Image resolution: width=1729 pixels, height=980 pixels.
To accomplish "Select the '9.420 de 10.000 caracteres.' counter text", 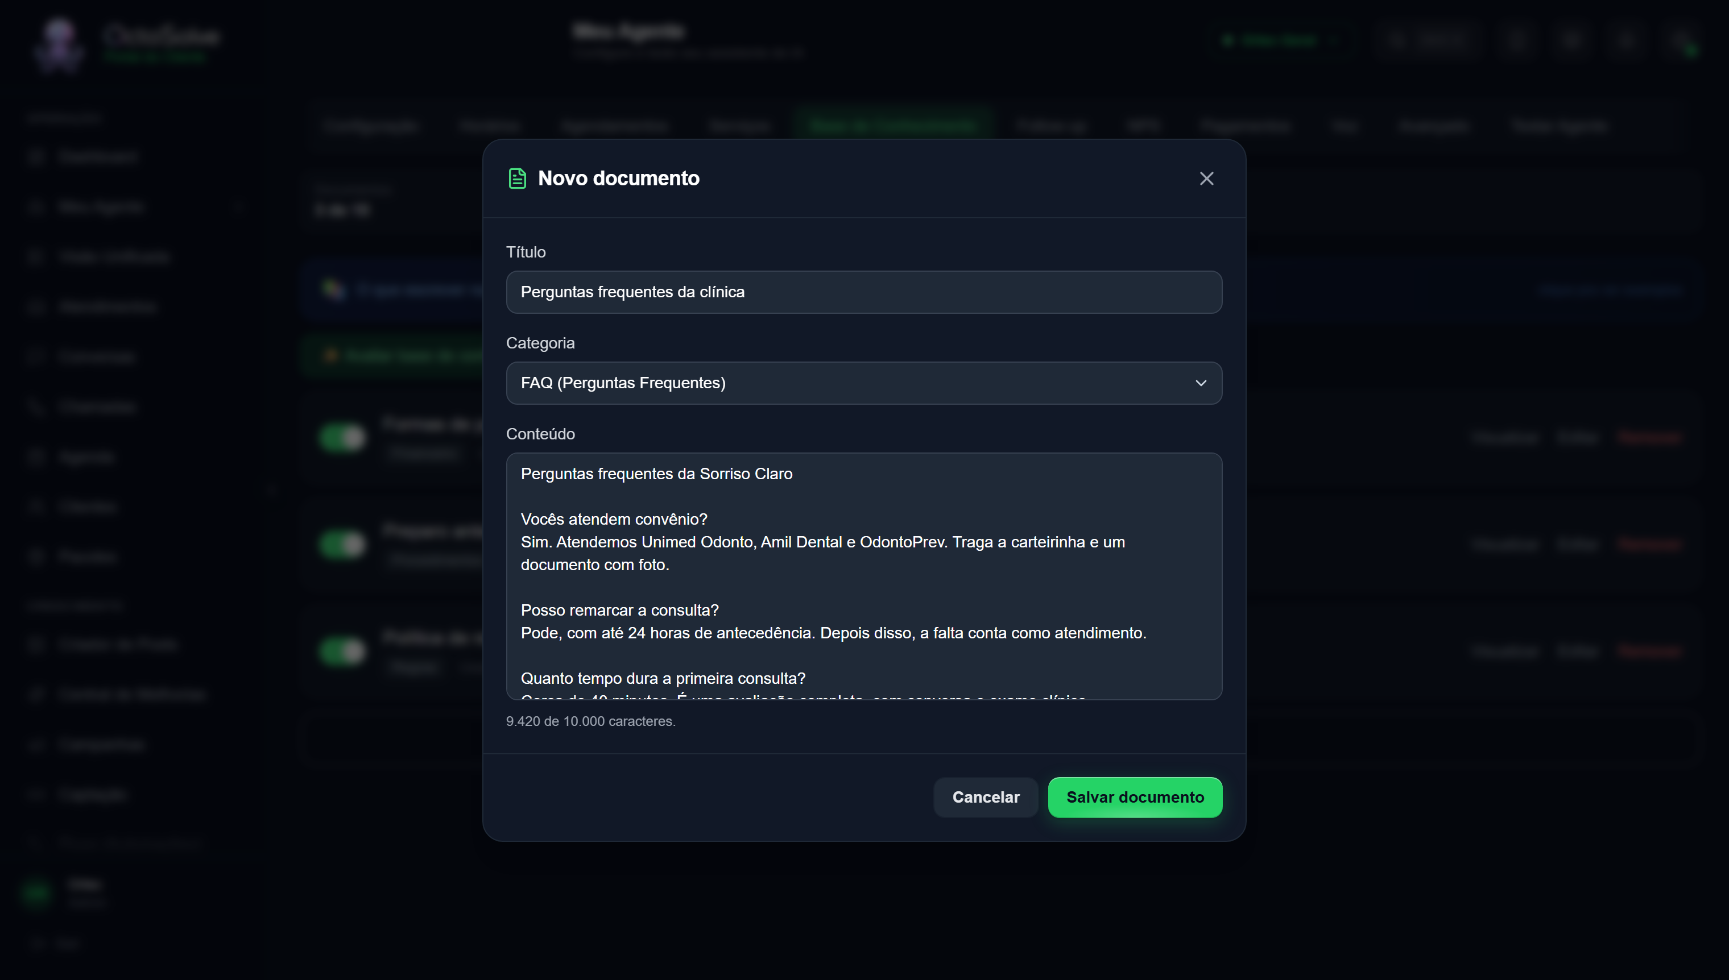I will click(590, 721).
